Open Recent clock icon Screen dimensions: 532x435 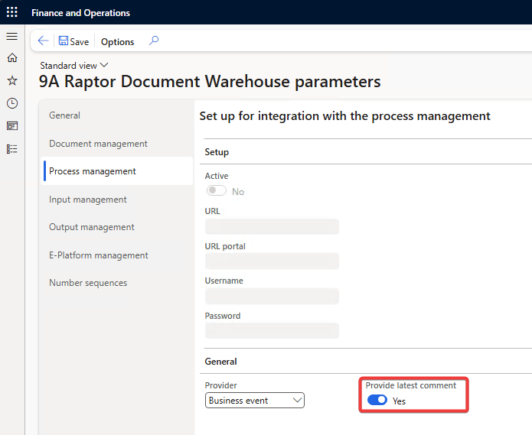(11, 103)
